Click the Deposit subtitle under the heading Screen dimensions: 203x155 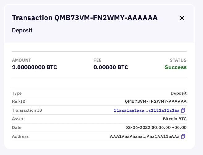(22, 30)
